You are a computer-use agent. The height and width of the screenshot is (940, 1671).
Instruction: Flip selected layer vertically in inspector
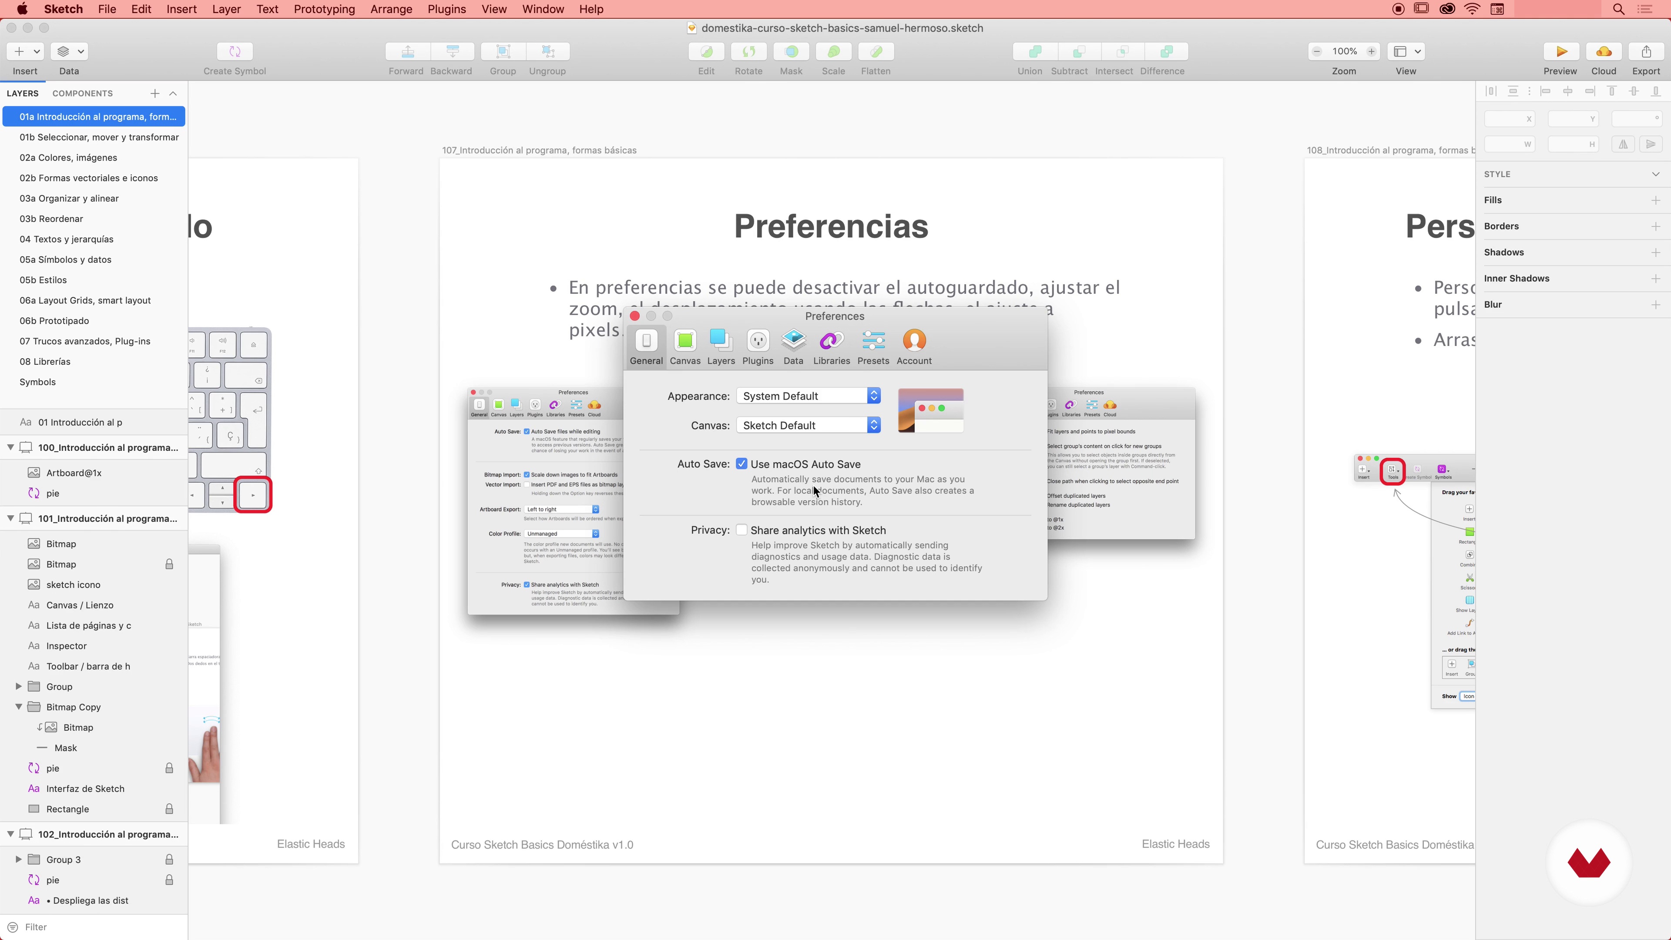tap(1651, 144)
